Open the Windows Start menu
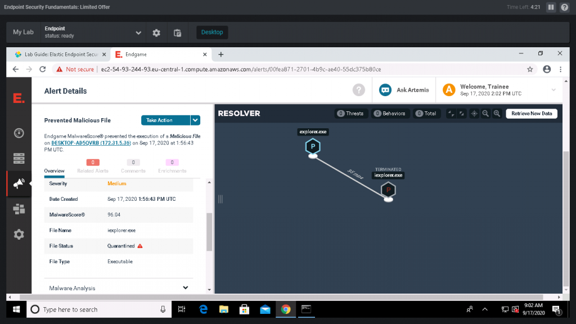576x324 pixels. tap(16, 309)
